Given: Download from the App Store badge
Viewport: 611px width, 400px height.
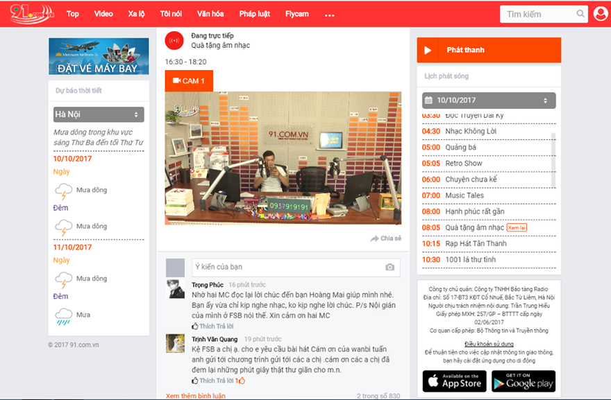Looking at the screenshot, I should [454, 381].
